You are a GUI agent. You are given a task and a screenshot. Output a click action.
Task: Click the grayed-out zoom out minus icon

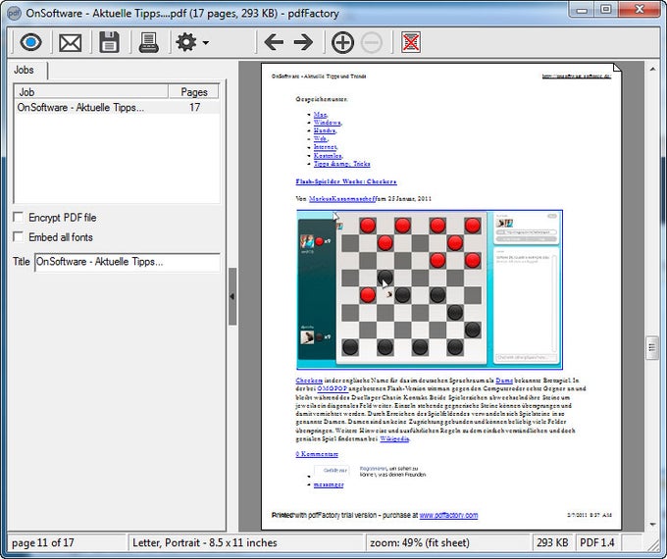[372, 42]
